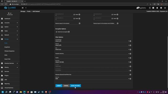Screen dimensions: 168x94
Task: Show help for Metadata Small Block Size
Action: point(130,75)
